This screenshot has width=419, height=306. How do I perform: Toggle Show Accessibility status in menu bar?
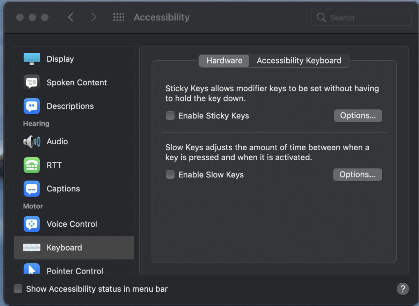pos(18,289)
